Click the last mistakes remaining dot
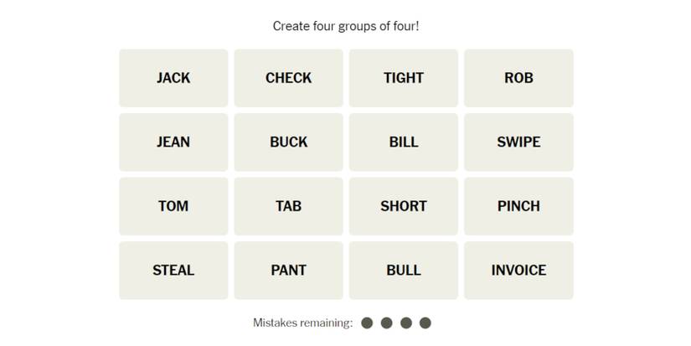This screenshot has width=691, height=346. (x=425, y=323)
